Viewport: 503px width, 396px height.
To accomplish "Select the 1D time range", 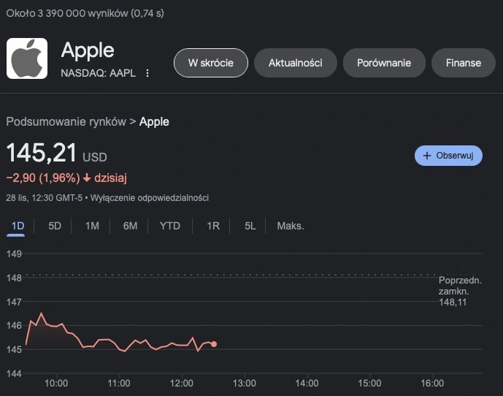I will 18,226.
